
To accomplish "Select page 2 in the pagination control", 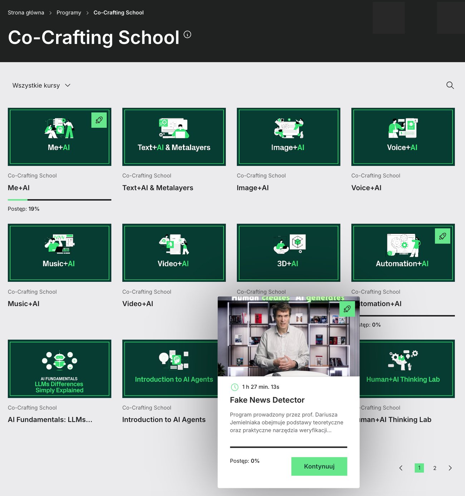I will tap(435, 468).
